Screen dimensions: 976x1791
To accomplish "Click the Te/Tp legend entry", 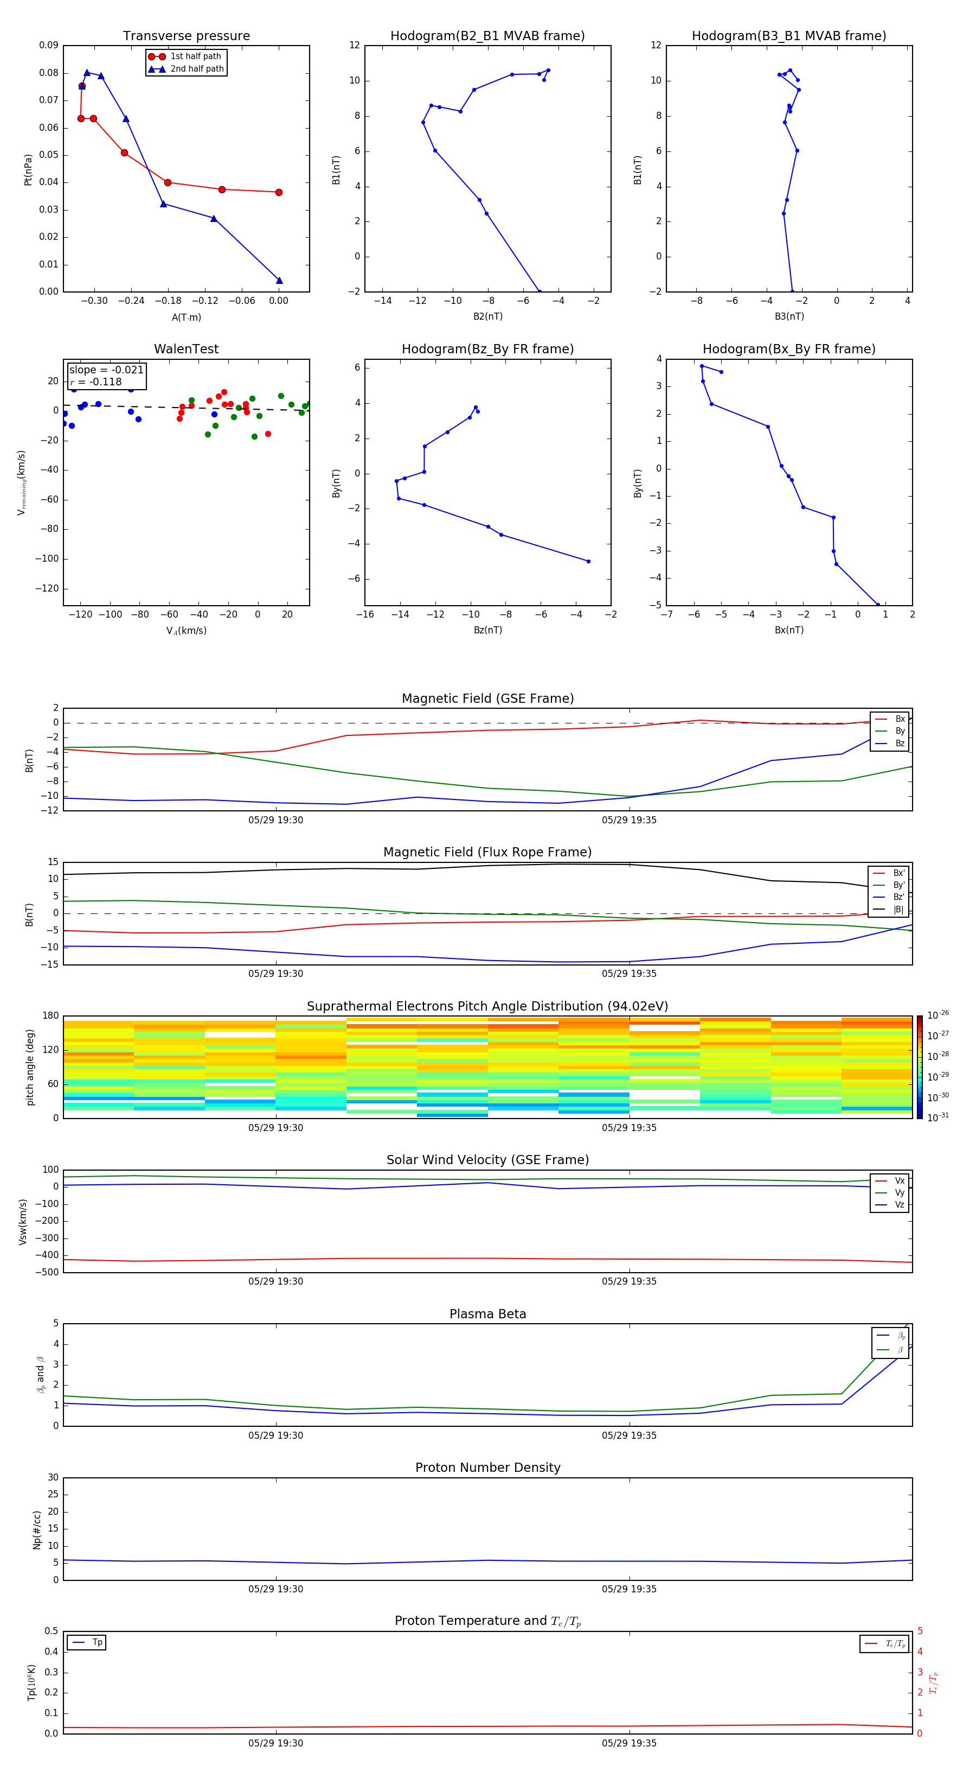I will click(884, 1643).
